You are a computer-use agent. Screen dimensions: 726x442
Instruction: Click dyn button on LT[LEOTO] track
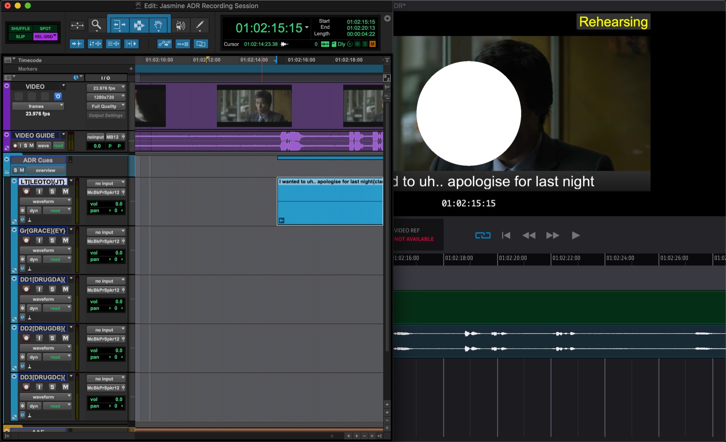(34, 211)
